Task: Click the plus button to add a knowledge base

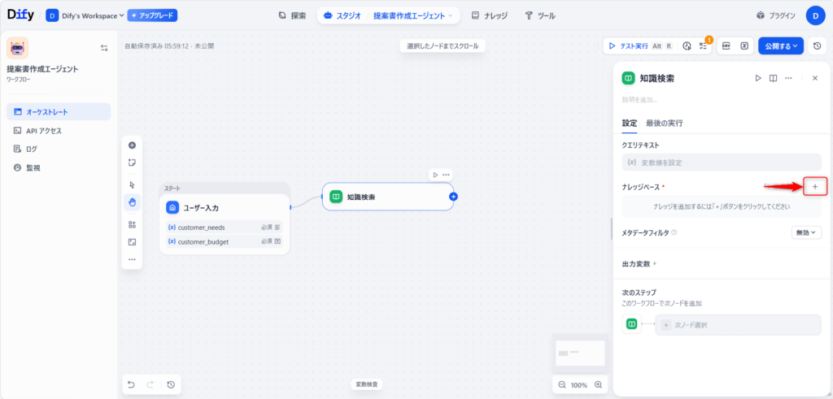Action: [x=815, y=187]
